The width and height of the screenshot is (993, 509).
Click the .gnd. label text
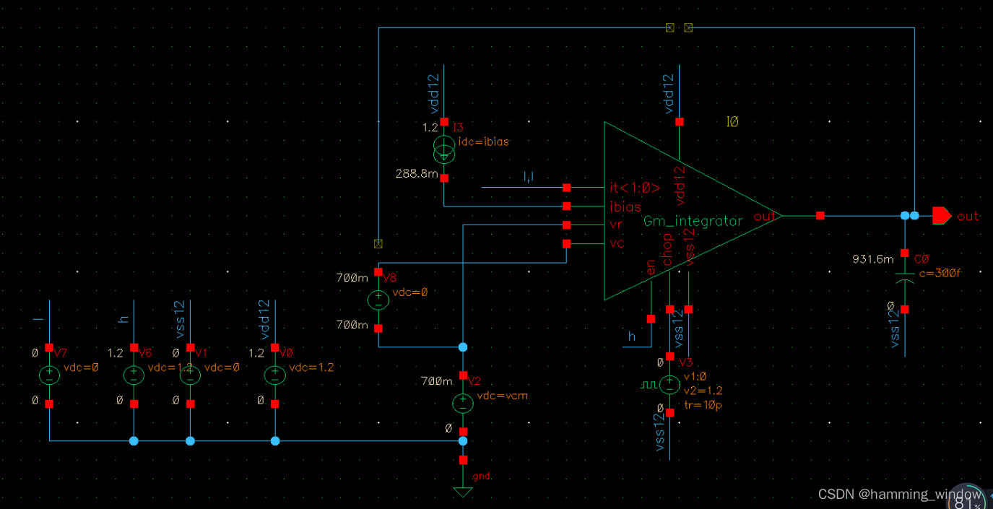pyautogui.click(x=482, y=477)
